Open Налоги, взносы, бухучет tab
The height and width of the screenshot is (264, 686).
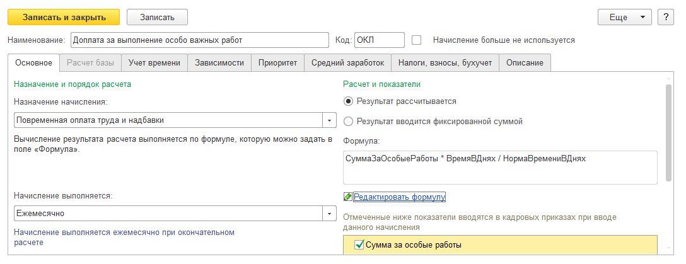[445, 63]
